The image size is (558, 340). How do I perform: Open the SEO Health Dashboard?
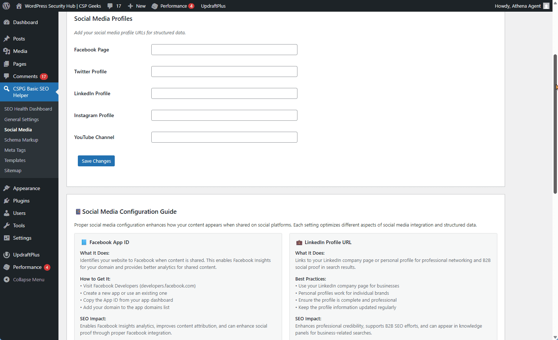tap(28, 109)
